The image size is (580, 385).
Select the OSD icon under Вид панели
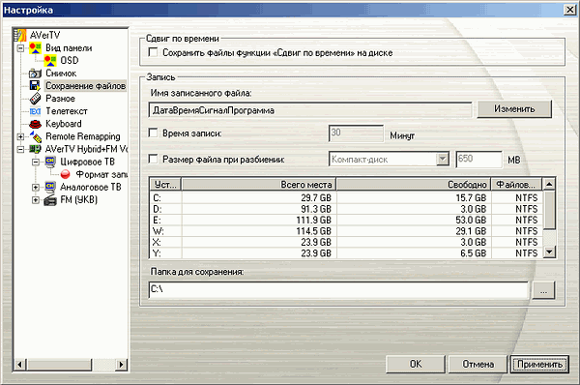pos(50,60)
